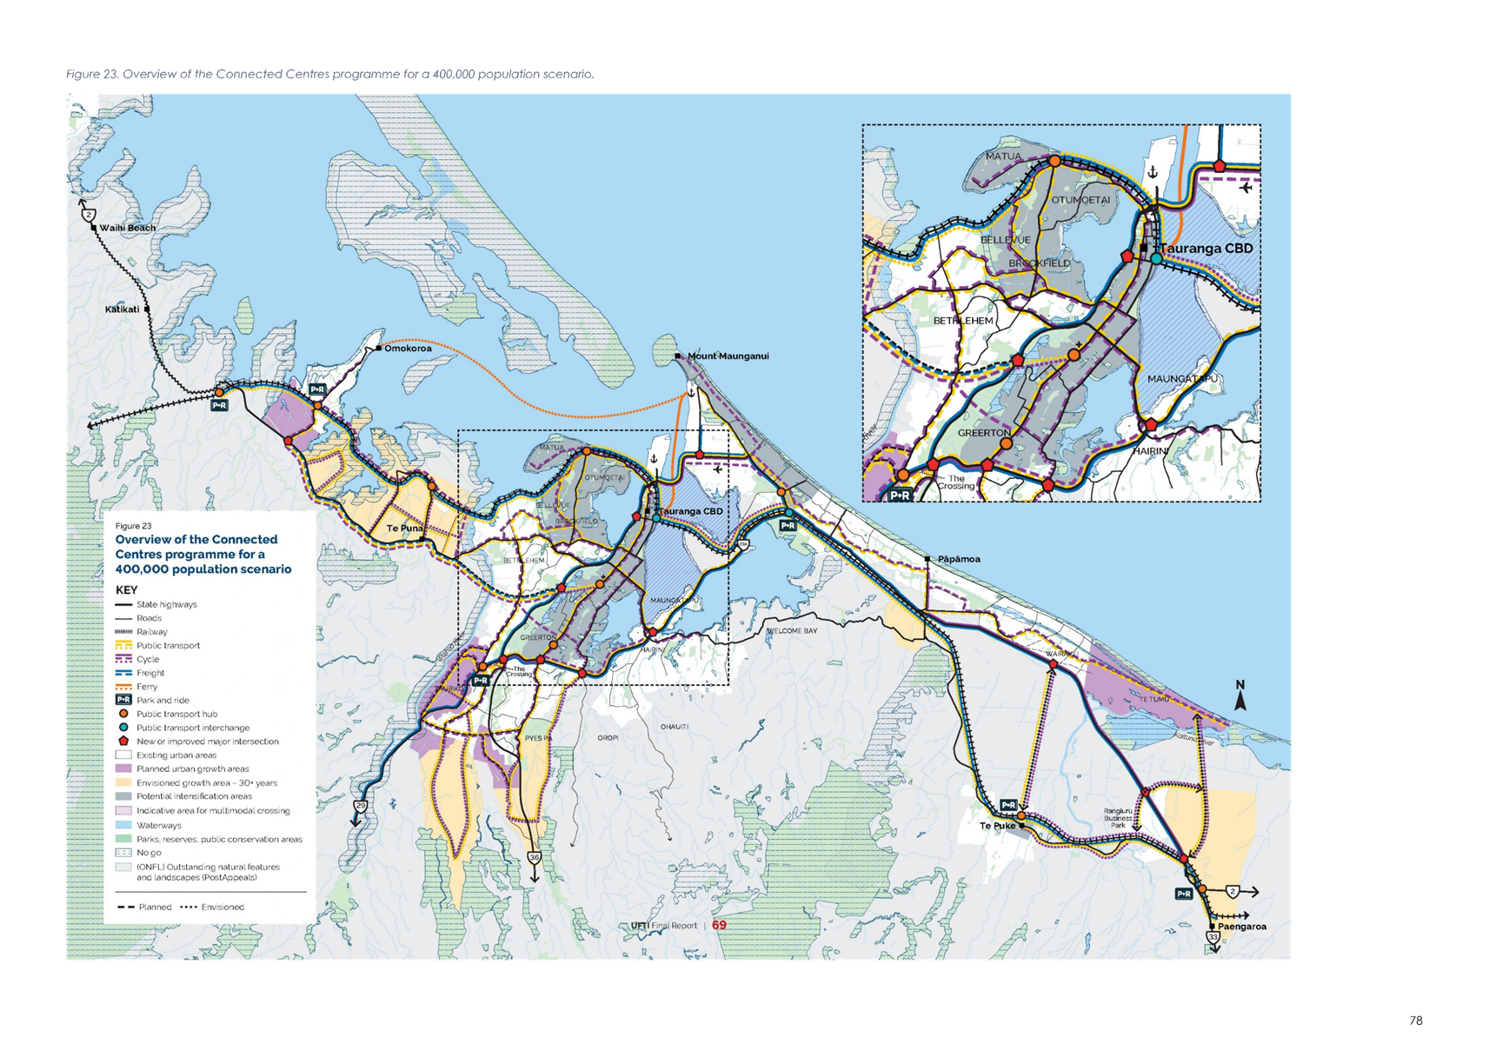Click page number 78 at bottom right
Viewport: 1489px width, 1038px height.
(1416, 1021)
